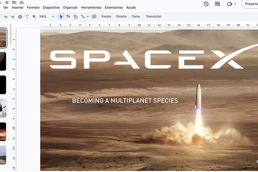The image size is (258, 172).
Task: Click the horizontal ruler mark 10
Action: (x=139, y=25)
